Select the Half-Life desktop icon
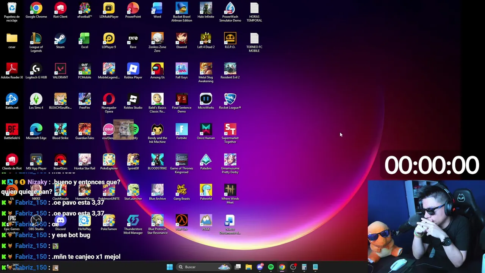 (181, 223)
